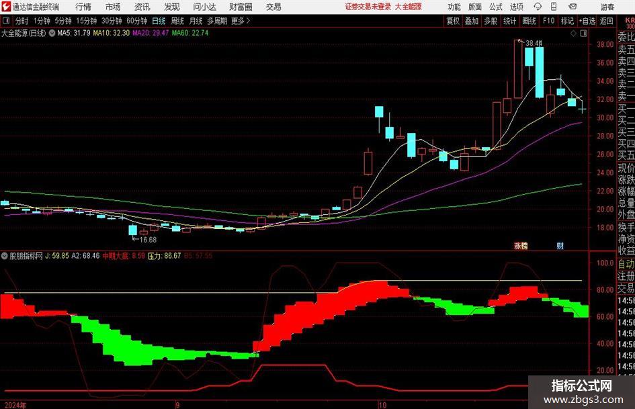Toggle the left sidebar panel icon
The height and width of the screenshot is (409, 635).
(6, 21)
